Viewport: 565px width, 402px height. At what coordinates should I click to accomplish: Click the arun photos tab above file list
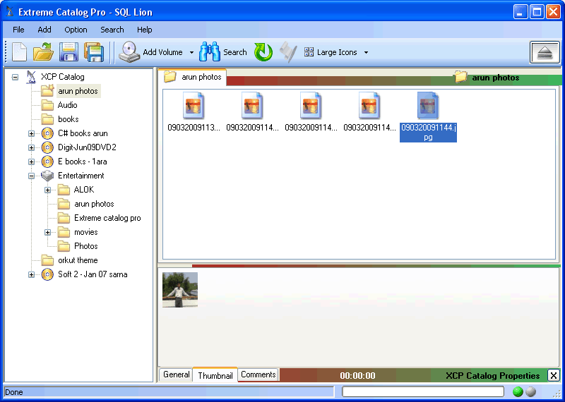[192, 77]
